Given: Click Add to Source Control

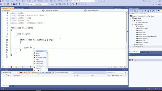Looking at the screenshot, I should (x=153, y=89).
